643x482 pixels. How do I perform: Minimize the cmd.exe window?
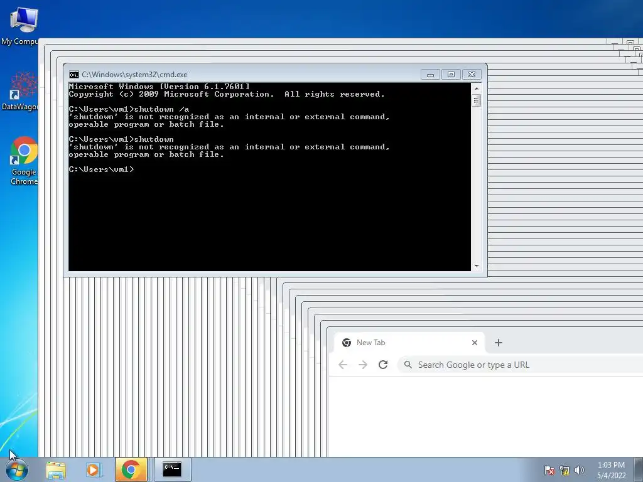tap(430, 75)
